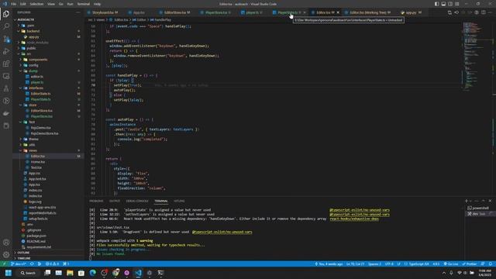
Task: Click UTF-8 encoding in status bar
Action: point(389,263)
